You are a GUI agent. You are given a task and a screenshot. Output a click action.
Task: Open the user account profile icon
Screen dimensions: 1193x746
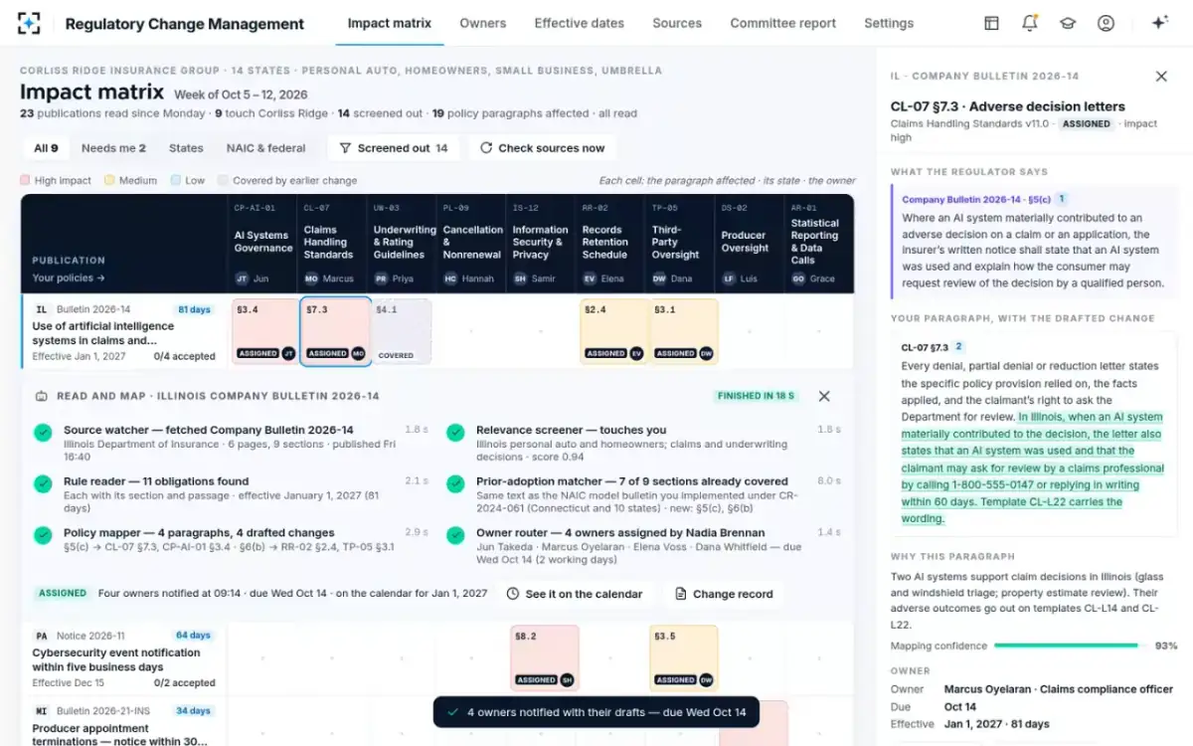pyautogui.click(x=1106, y=23)
